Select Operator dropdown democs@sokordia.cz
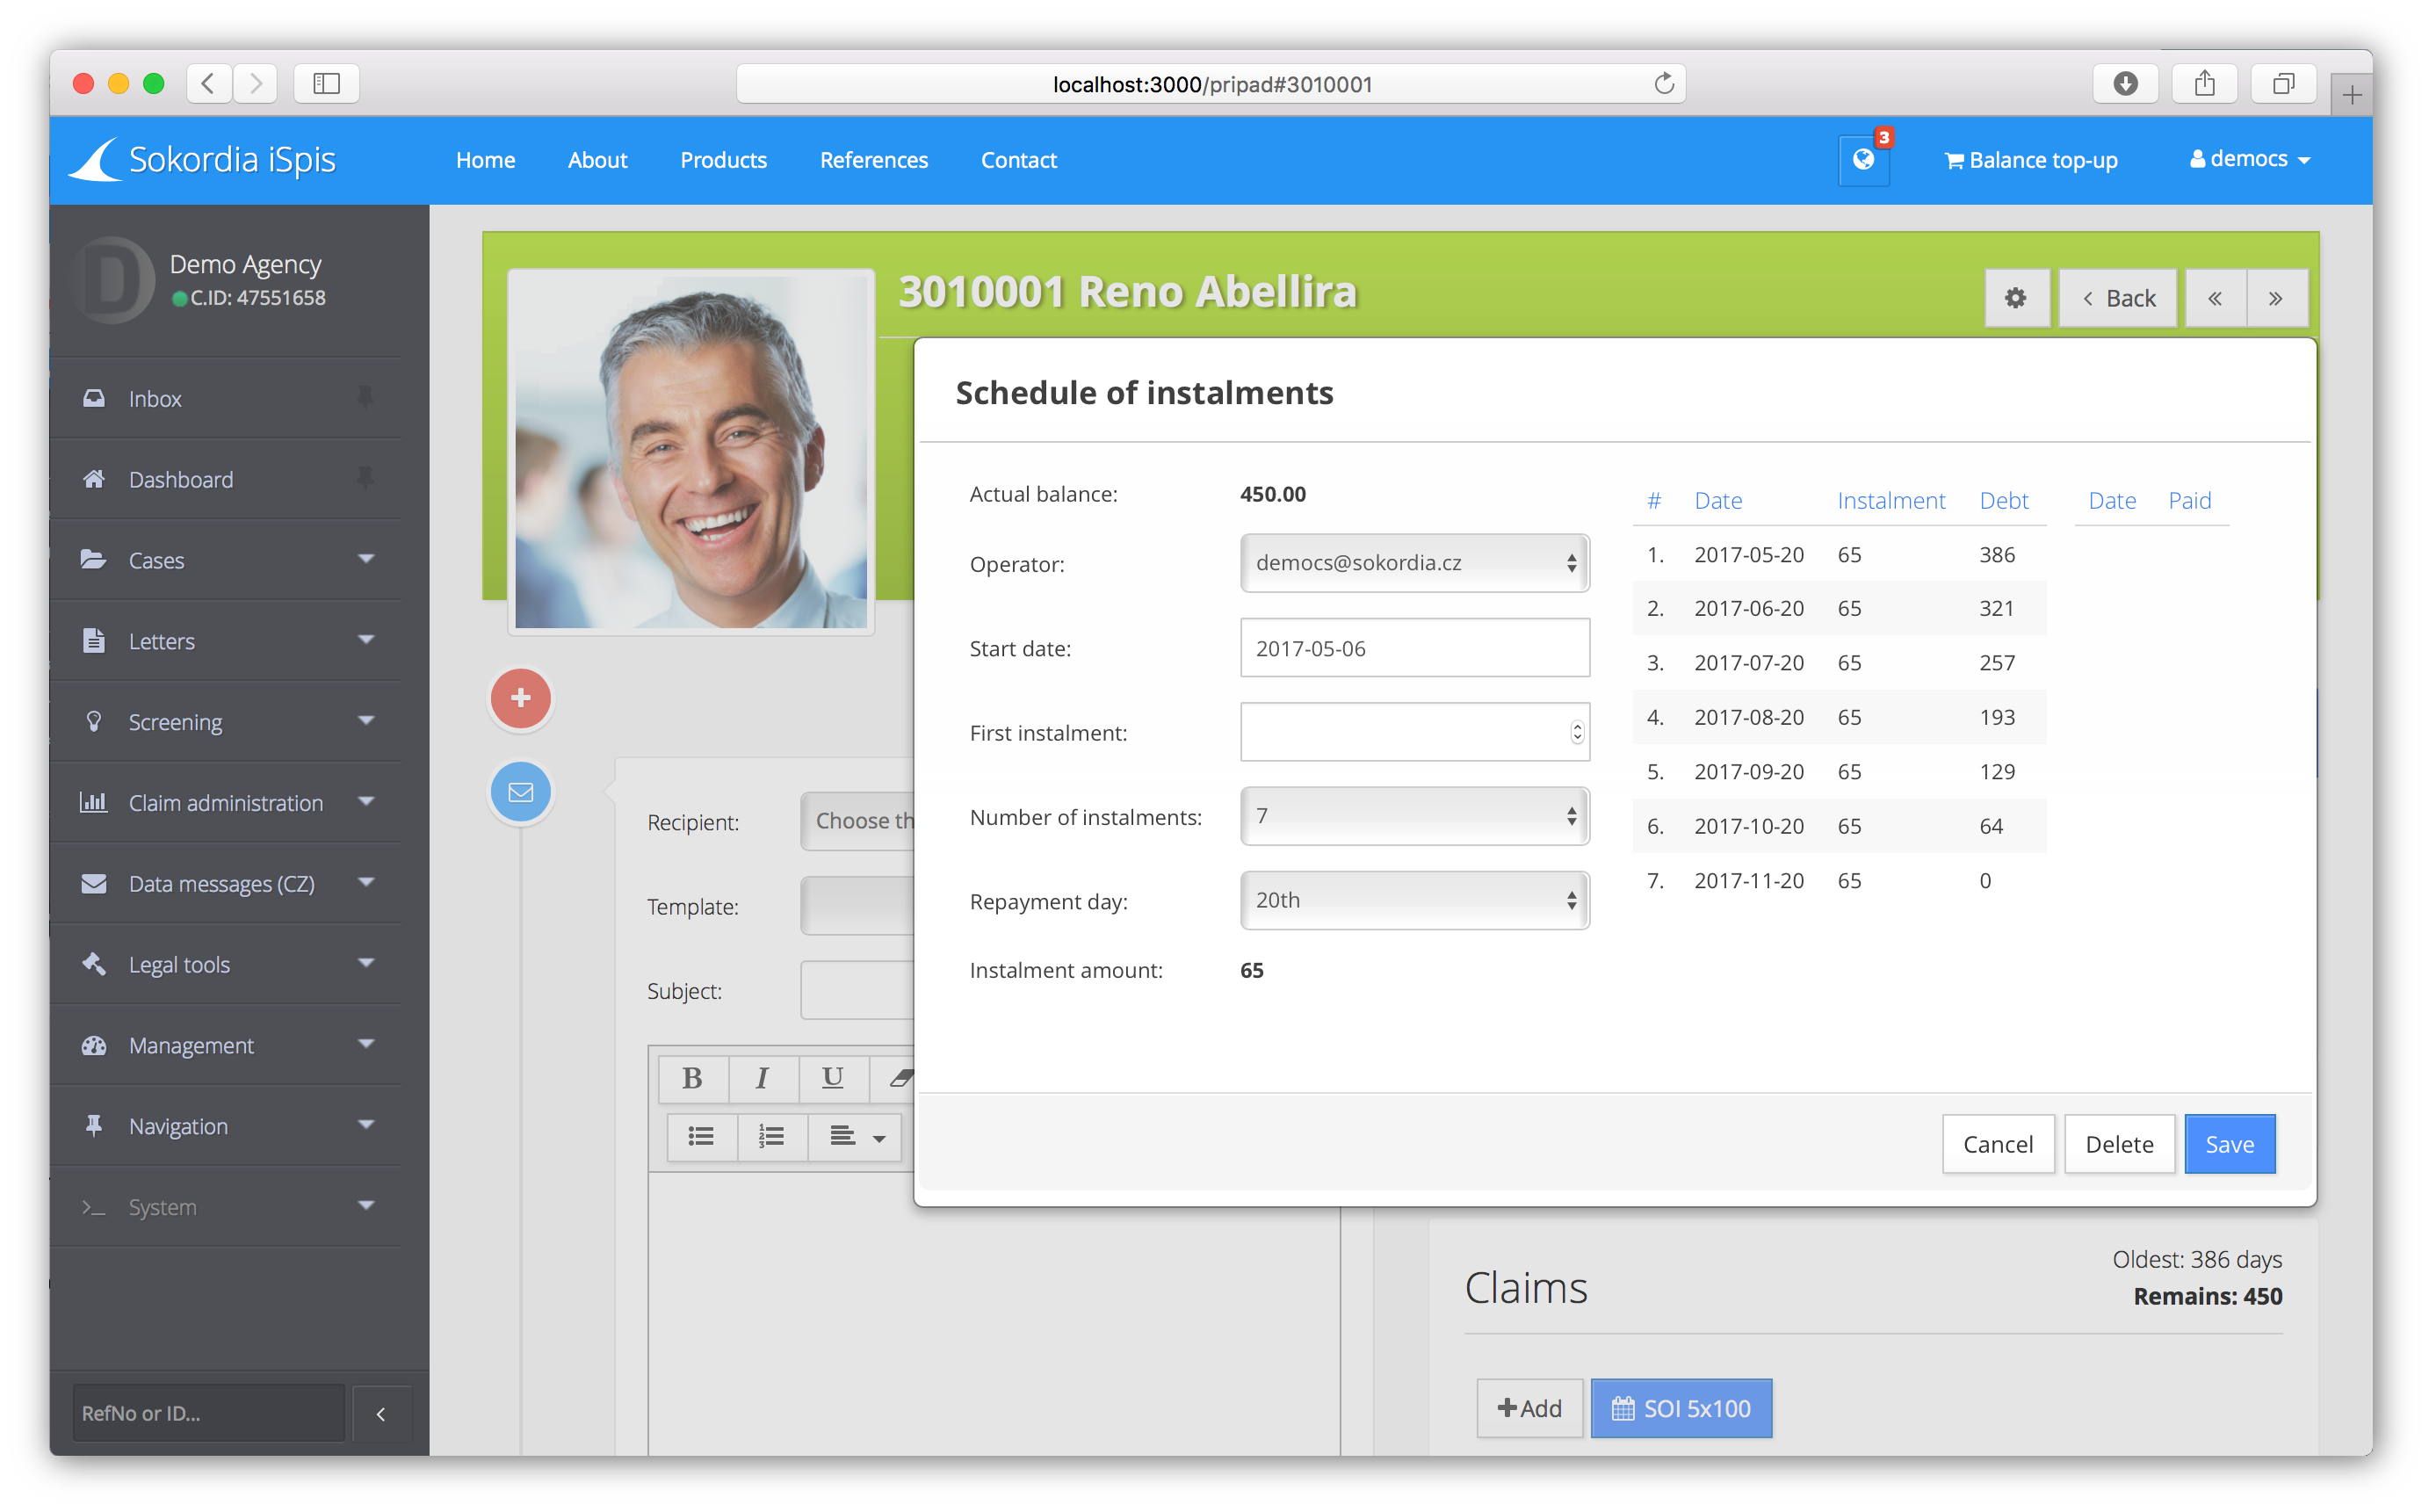The height and width of the screenshot is (1512, 2429). tap(1414, 563)
